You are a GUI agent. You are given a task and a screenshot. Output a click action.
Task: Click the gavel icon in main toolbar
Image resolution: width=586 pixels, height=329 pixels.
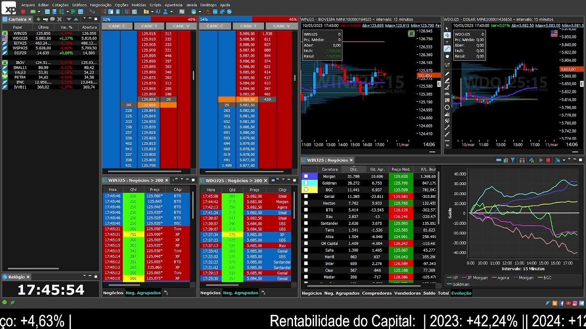[x=208, y=11]
